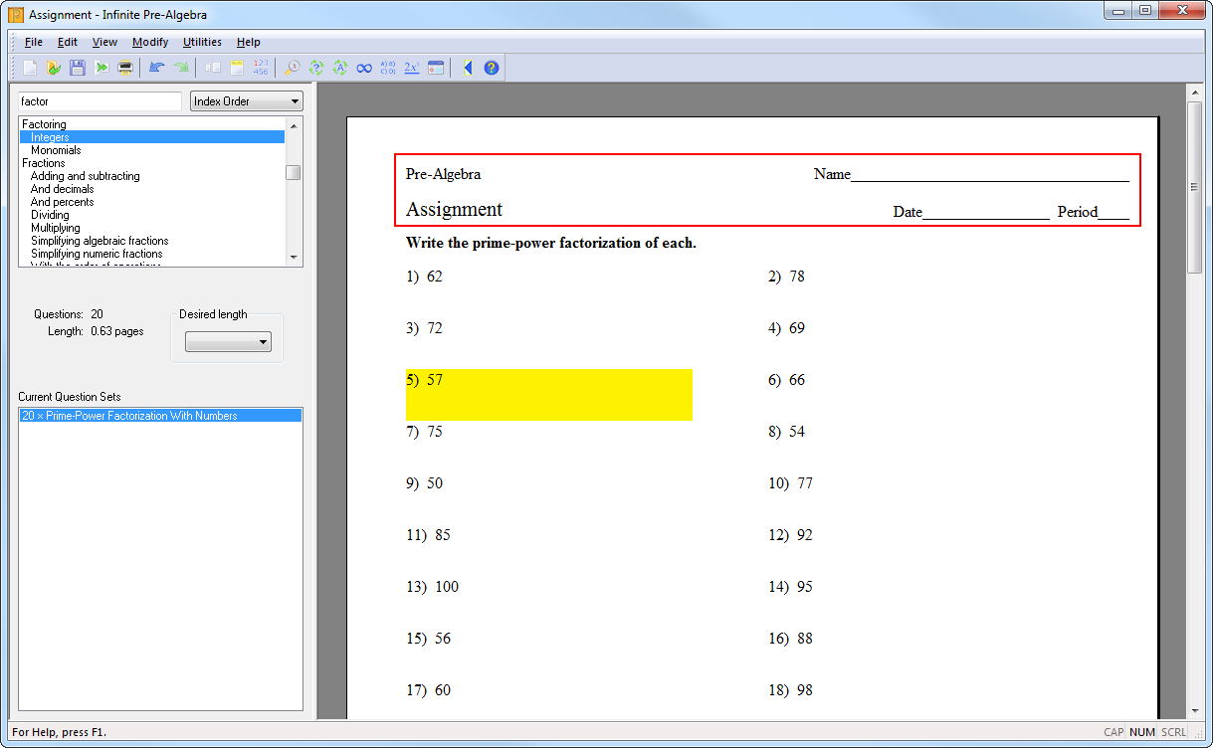Select question 10) 77

[790, 483]
